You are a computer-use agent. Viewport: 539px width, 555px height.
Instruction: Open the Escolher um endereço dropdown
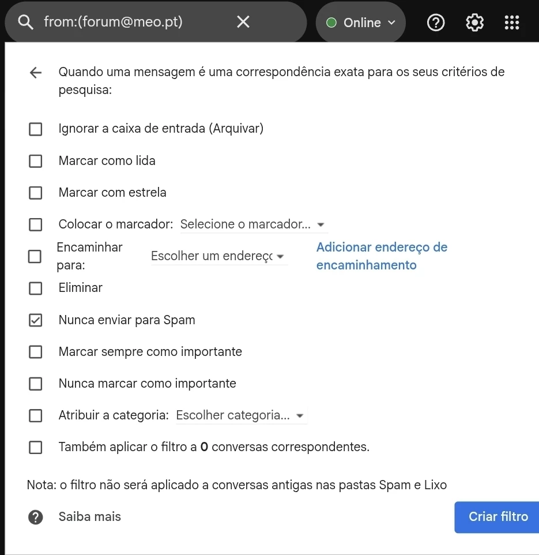[219, 256]
